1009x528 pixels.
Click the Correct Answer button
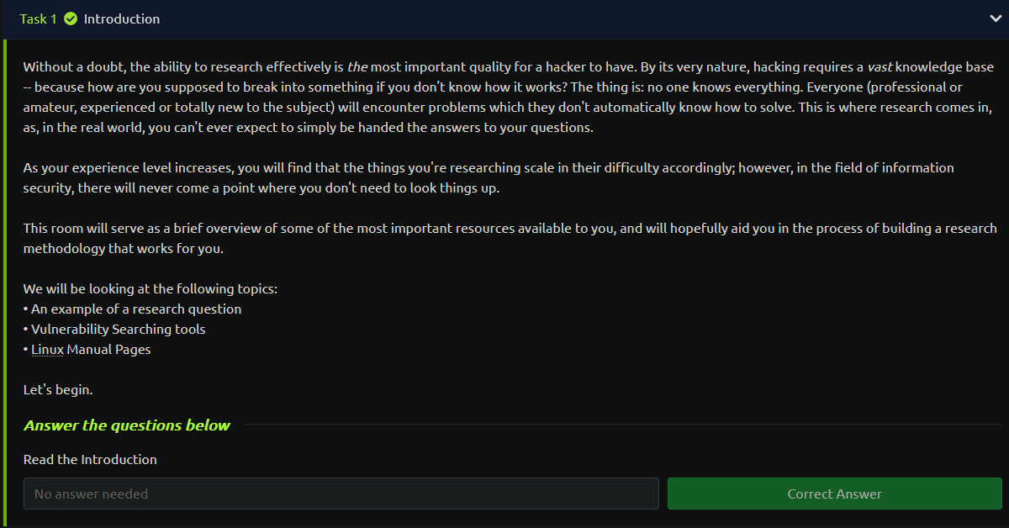tap(835, 494)
